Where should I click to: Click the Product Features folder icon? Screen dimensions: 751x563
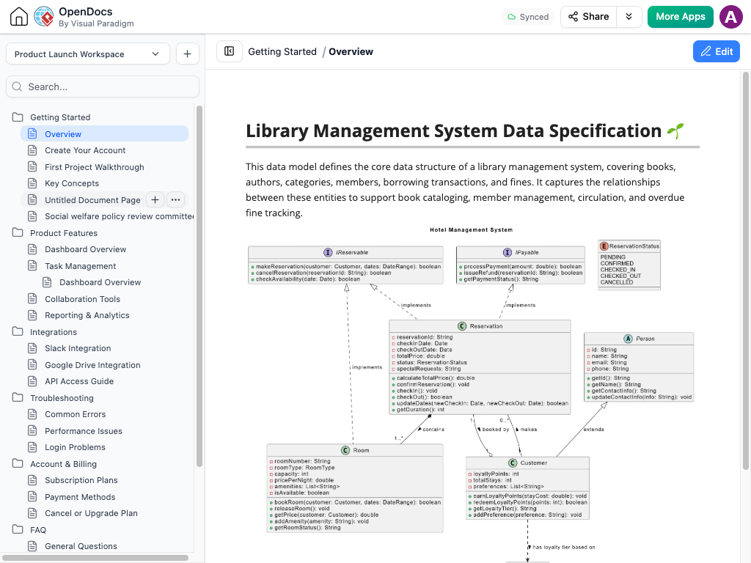pos(18,232)
